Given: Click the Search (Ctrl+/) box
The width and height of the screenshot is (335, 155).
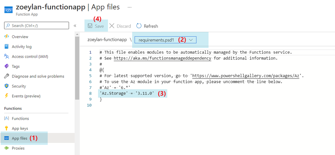Looking at the screenshot, I should tap(37, 25).
